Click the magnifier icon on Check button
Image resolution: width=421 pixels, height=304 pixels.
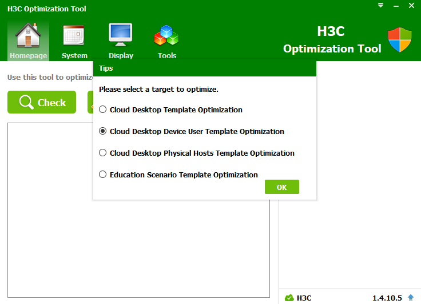(x=26, y=102)
